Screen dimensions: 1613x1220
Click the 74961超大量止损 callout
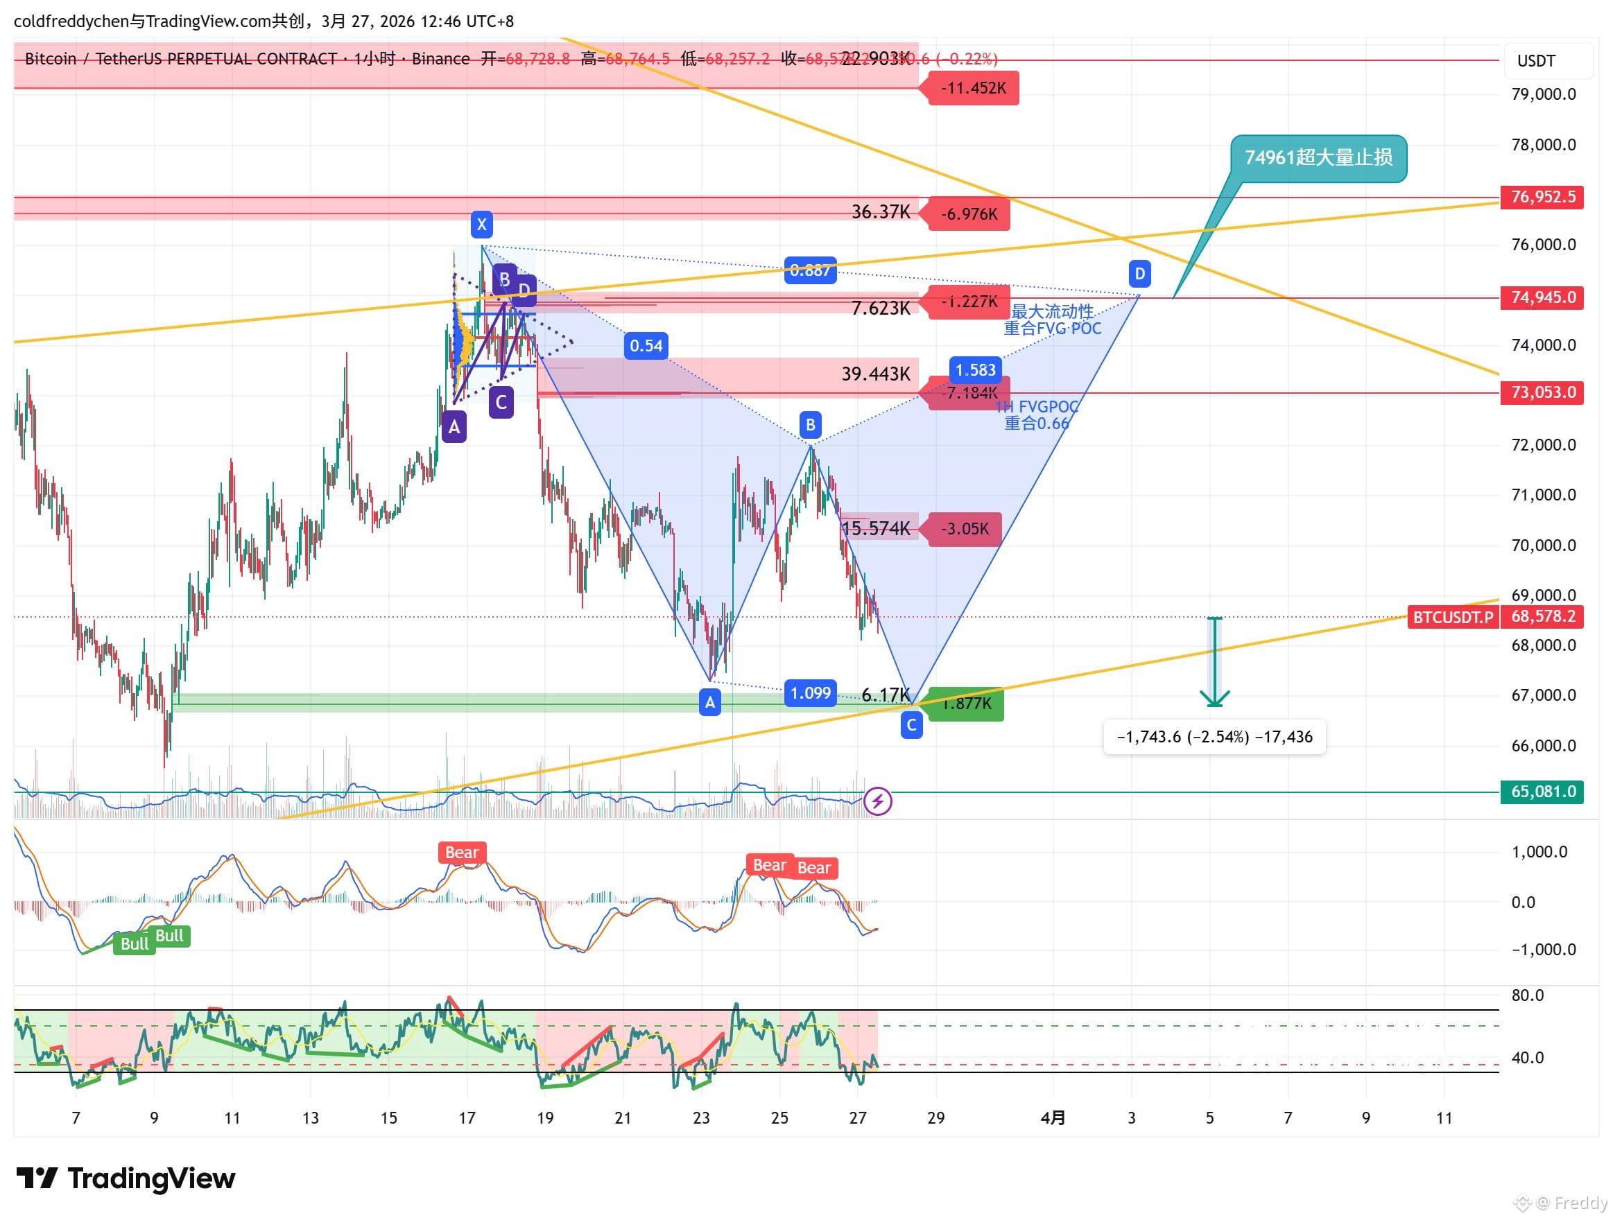click(1318, 157)
